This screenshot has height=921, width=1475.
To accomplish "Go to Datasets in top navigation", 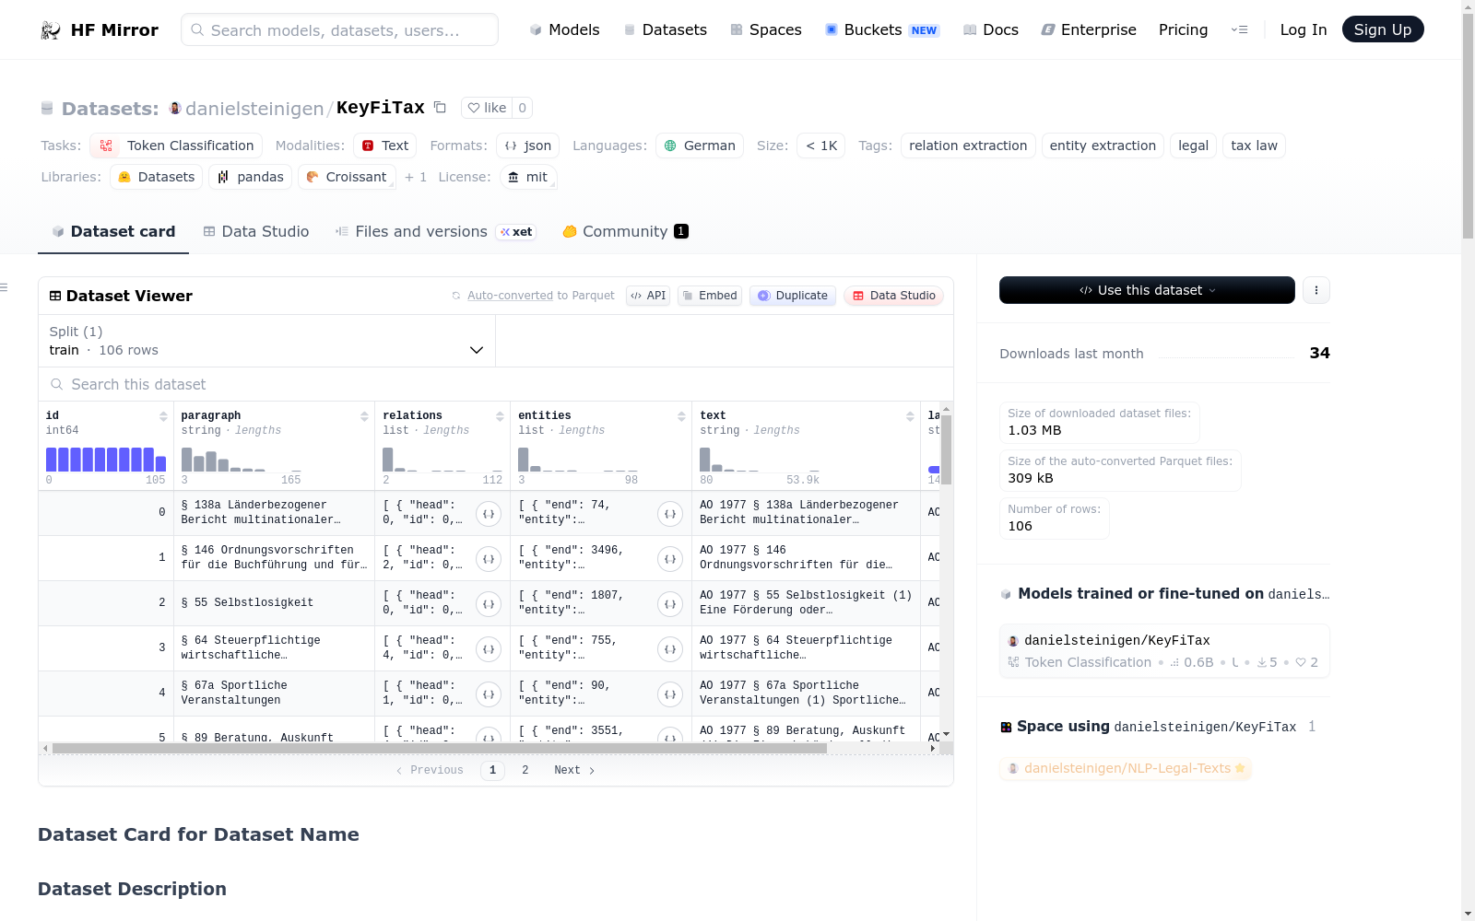I will point(665,30).
